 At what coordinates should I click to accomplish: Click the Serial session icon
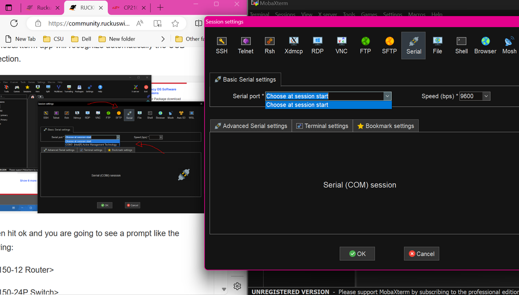(x=414, y=45)
